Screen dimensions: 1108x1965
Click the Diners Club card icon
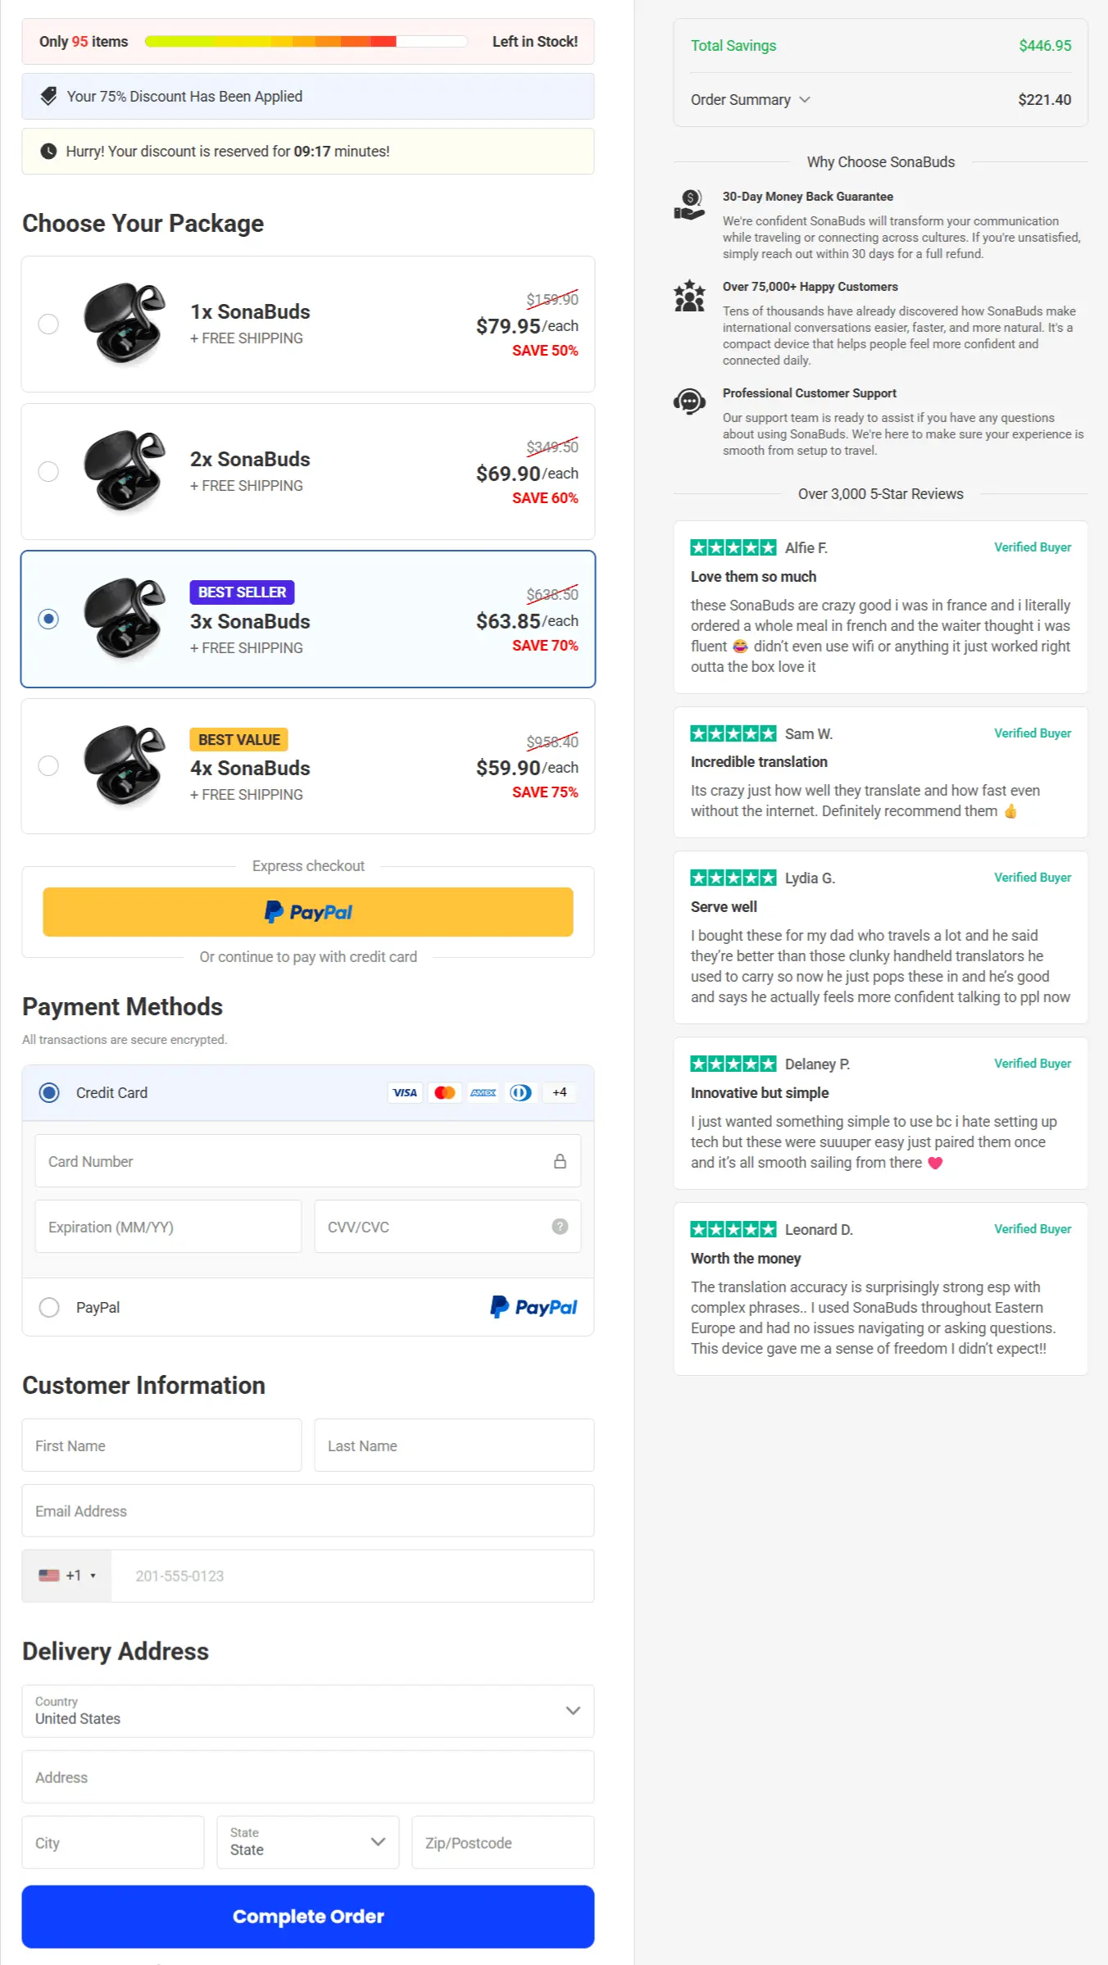521,1092
